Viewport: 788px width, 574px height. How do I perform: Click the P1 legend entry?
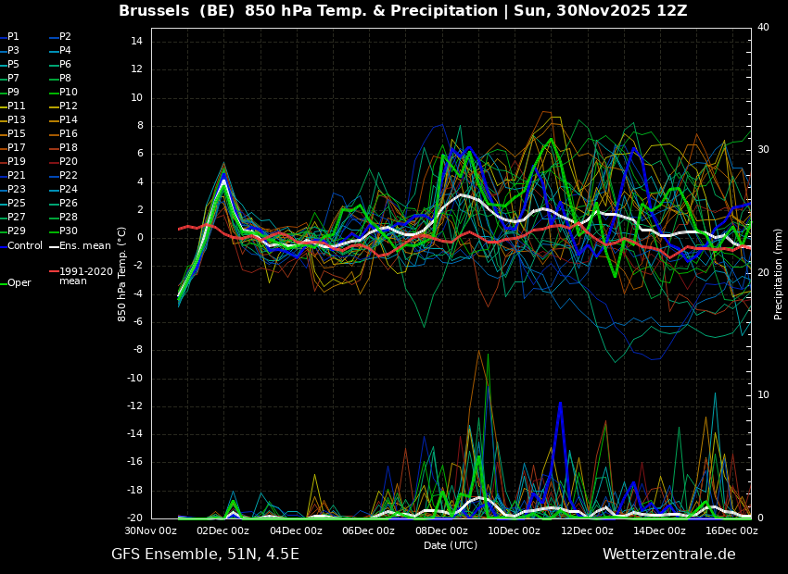[13, 37]
